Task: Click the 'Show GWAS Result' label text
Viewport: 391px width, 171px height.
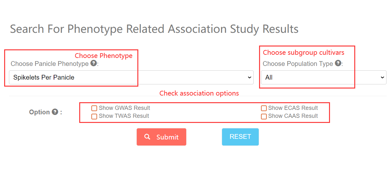Action: (x=124, y=108)
